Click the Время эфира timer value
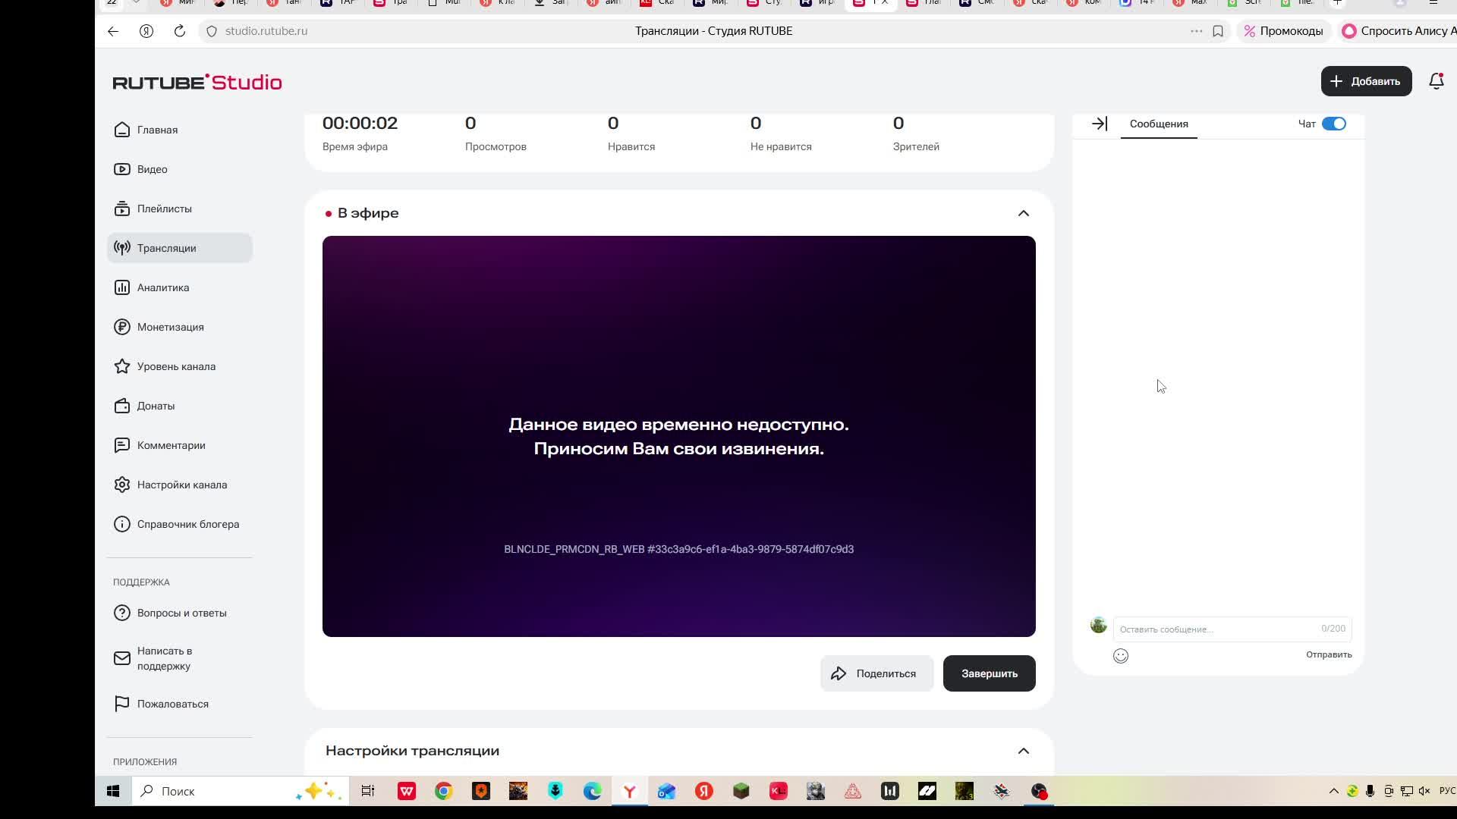Screen dimensions: 1457x819 (360, 123)
